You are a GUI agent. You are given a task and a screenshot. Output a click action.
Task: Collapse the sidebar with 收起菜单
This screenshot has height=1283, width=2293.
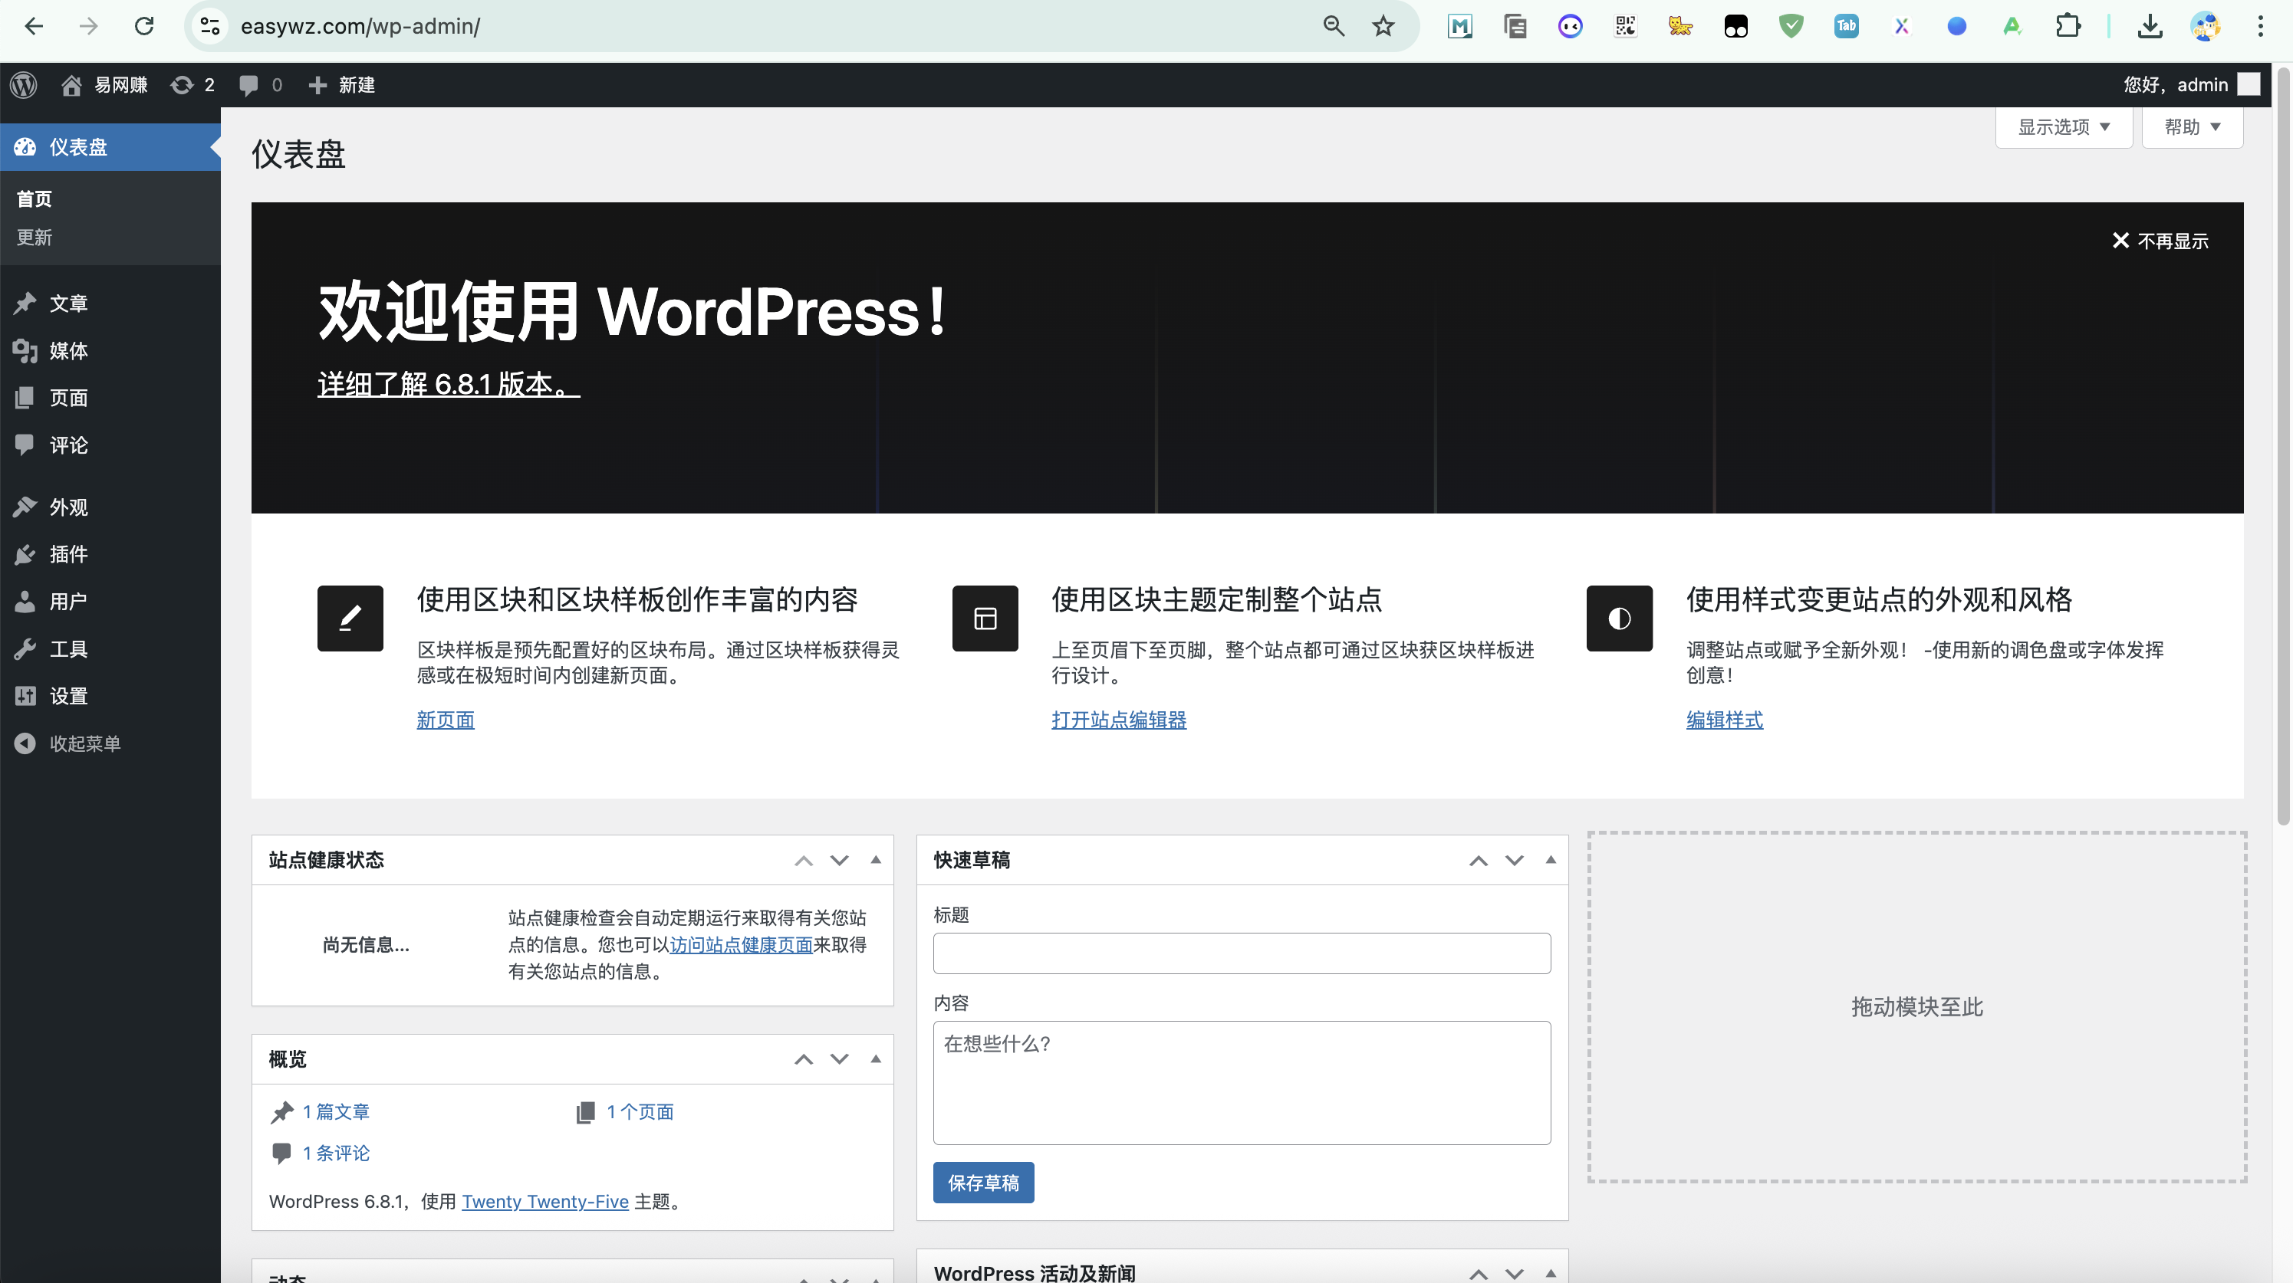tap(84, 744)
